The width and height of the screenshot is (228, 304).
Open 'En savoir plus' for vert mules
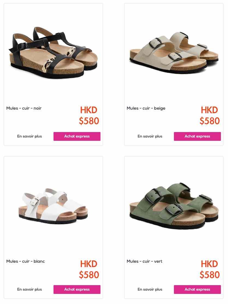(150, 290)
